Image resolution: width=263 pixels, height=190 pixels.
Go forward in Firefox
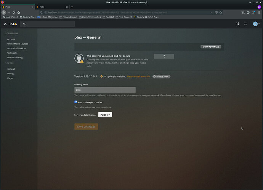coord(9,13)
